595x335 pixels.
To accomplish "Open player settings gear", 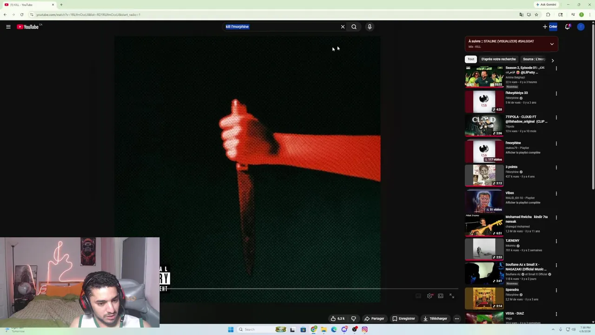I will tap(430, 296).
